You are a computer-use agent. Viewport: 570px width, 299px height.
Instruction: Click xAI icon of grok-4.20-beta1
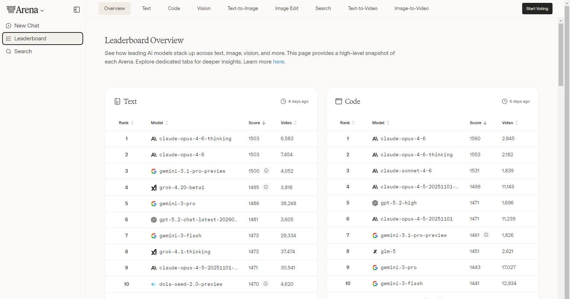point(154,188)
